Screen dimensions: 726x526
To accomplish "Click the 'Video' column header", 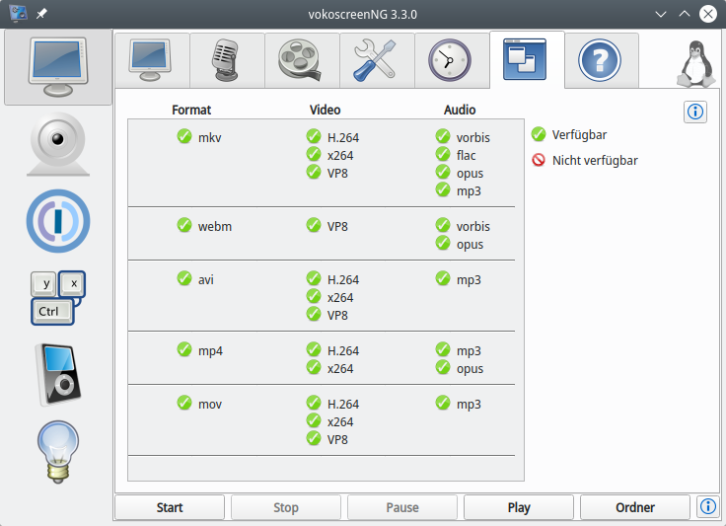I will [326, 110].
